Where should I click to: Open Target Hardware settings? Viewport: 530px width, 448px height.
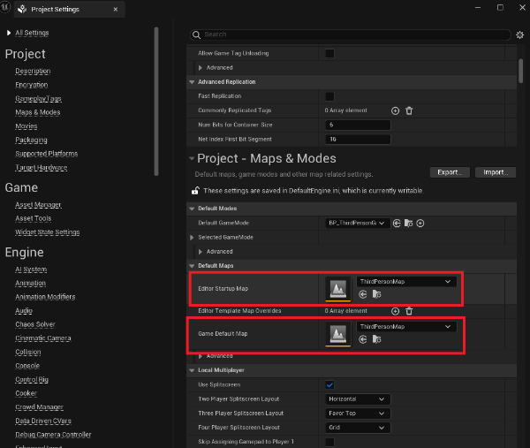point(41,168)
